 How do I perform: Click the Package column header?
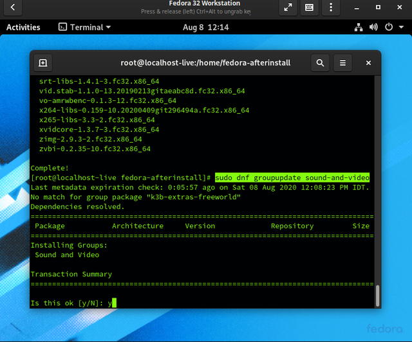click(50, 226)
